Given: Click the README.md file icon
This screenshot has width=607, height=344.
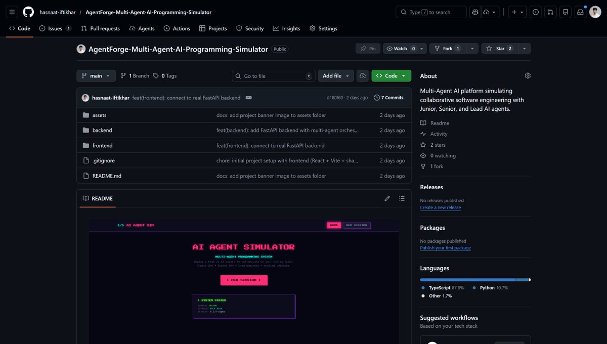Looking at the screenshot, I should (86, 176).
